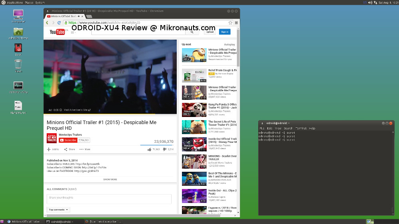Image resolution: width=399 pixels, height=224 pixels.
Task: Open Inside Out Official Trailer thumbnail
Action: tap(194, 144)
